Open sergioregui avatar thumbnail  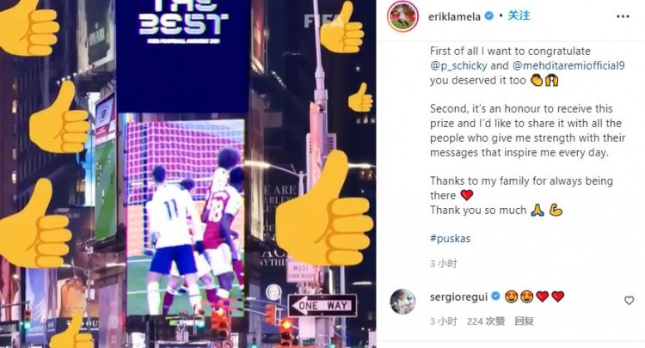coord(402,302)
